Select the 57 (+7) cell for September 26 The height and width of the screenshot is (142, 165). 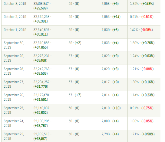[83, 97]
